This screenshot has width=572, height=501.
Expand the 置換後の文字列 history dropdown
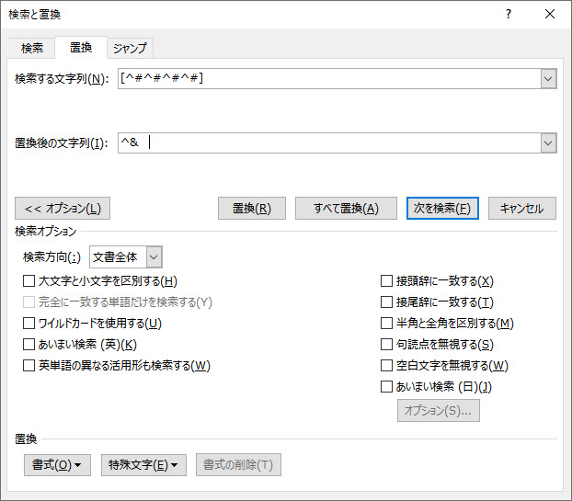coord(549,142)
